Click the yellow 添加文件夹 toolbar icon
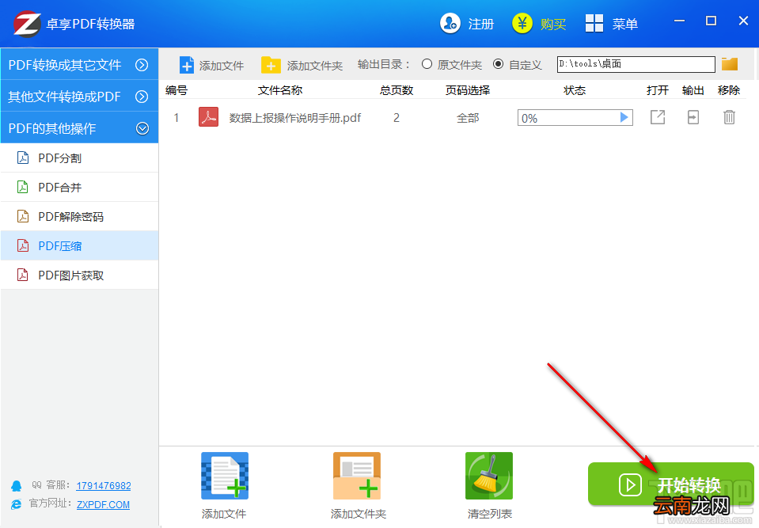 (271, 65)
